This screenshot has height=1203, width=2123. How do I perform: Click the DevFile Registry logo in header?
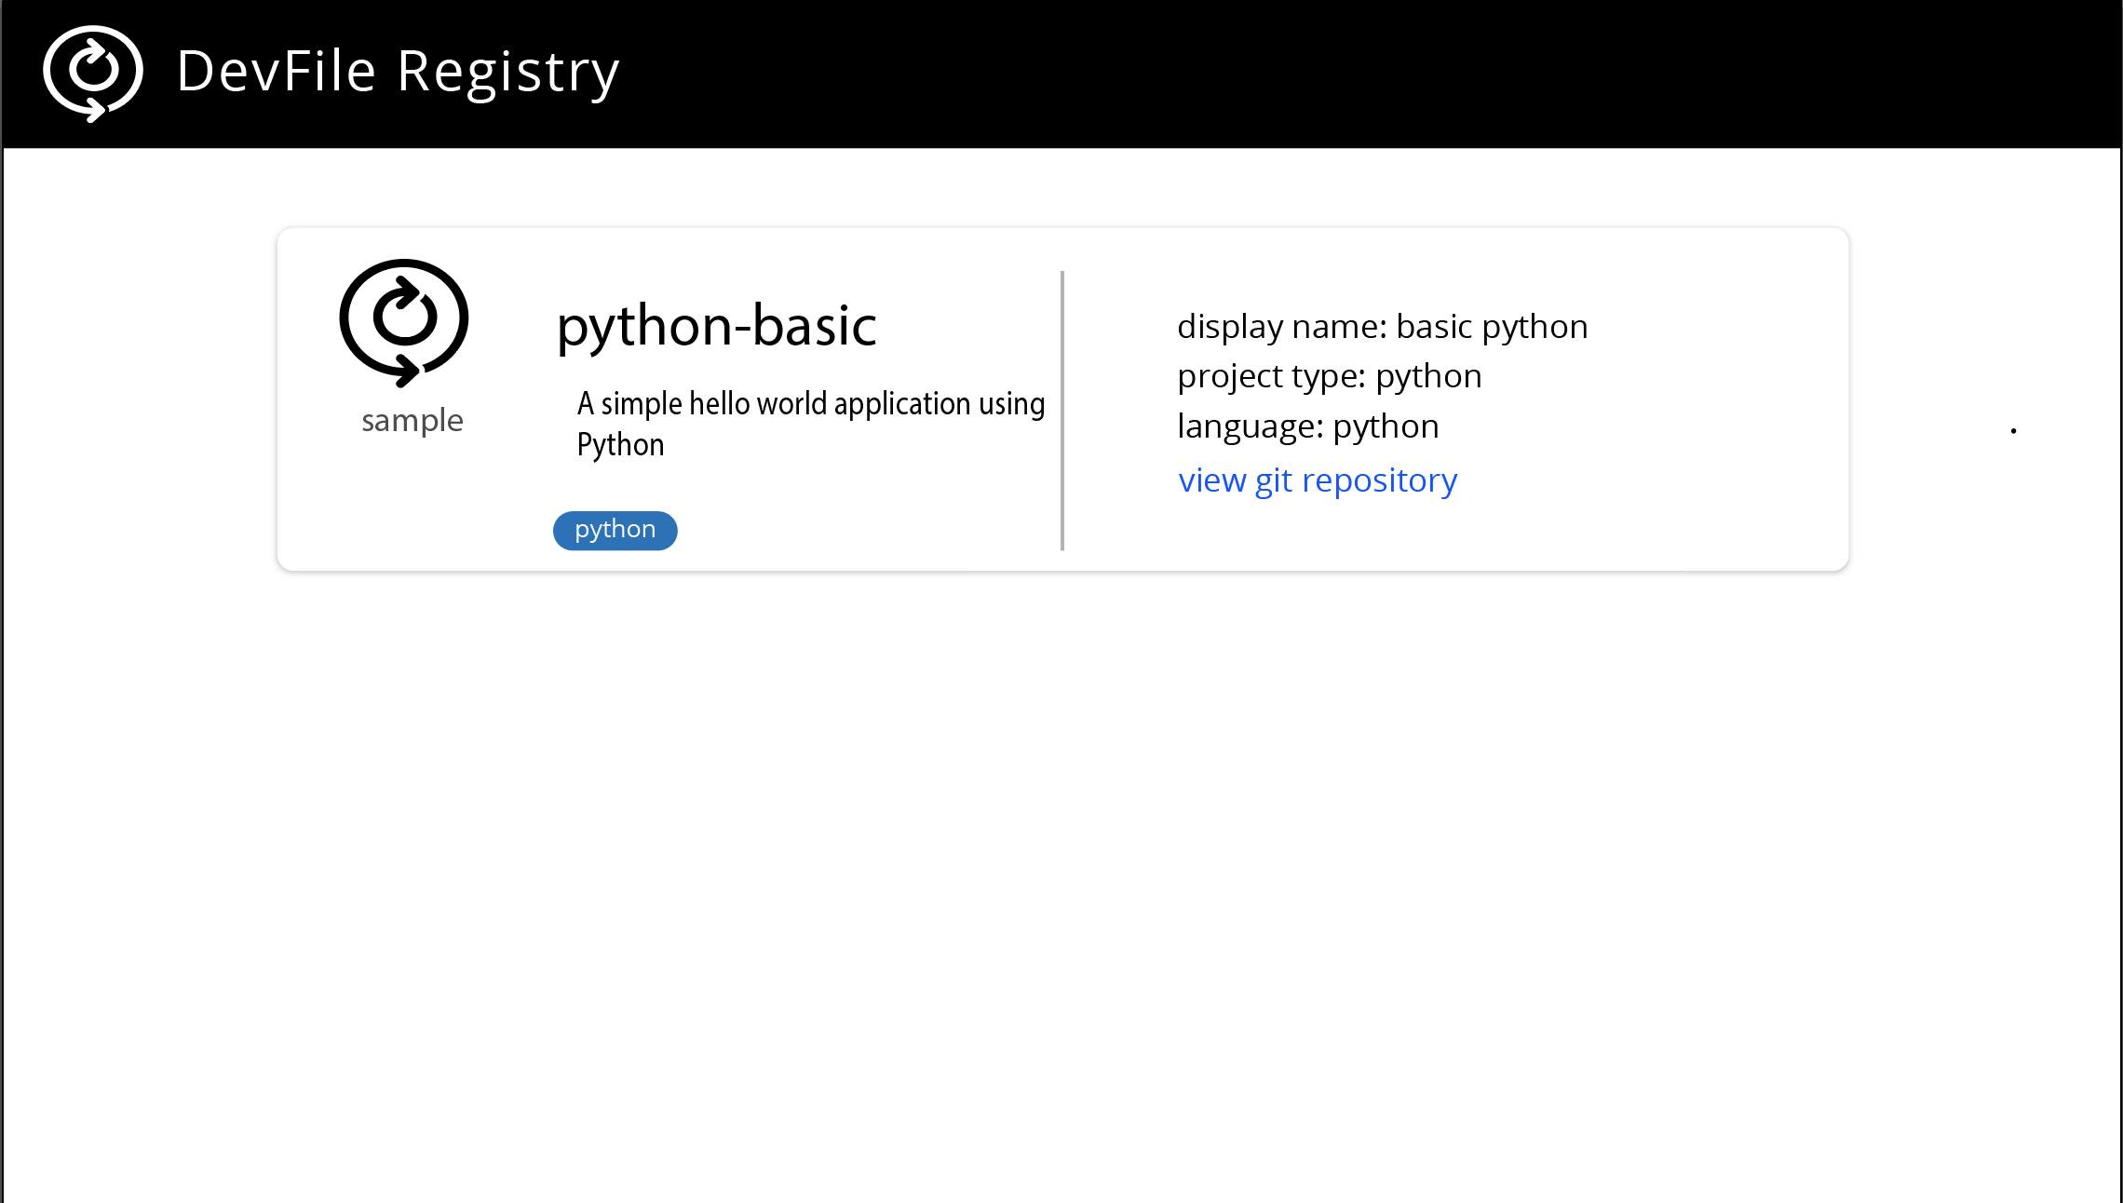[93, 73]
